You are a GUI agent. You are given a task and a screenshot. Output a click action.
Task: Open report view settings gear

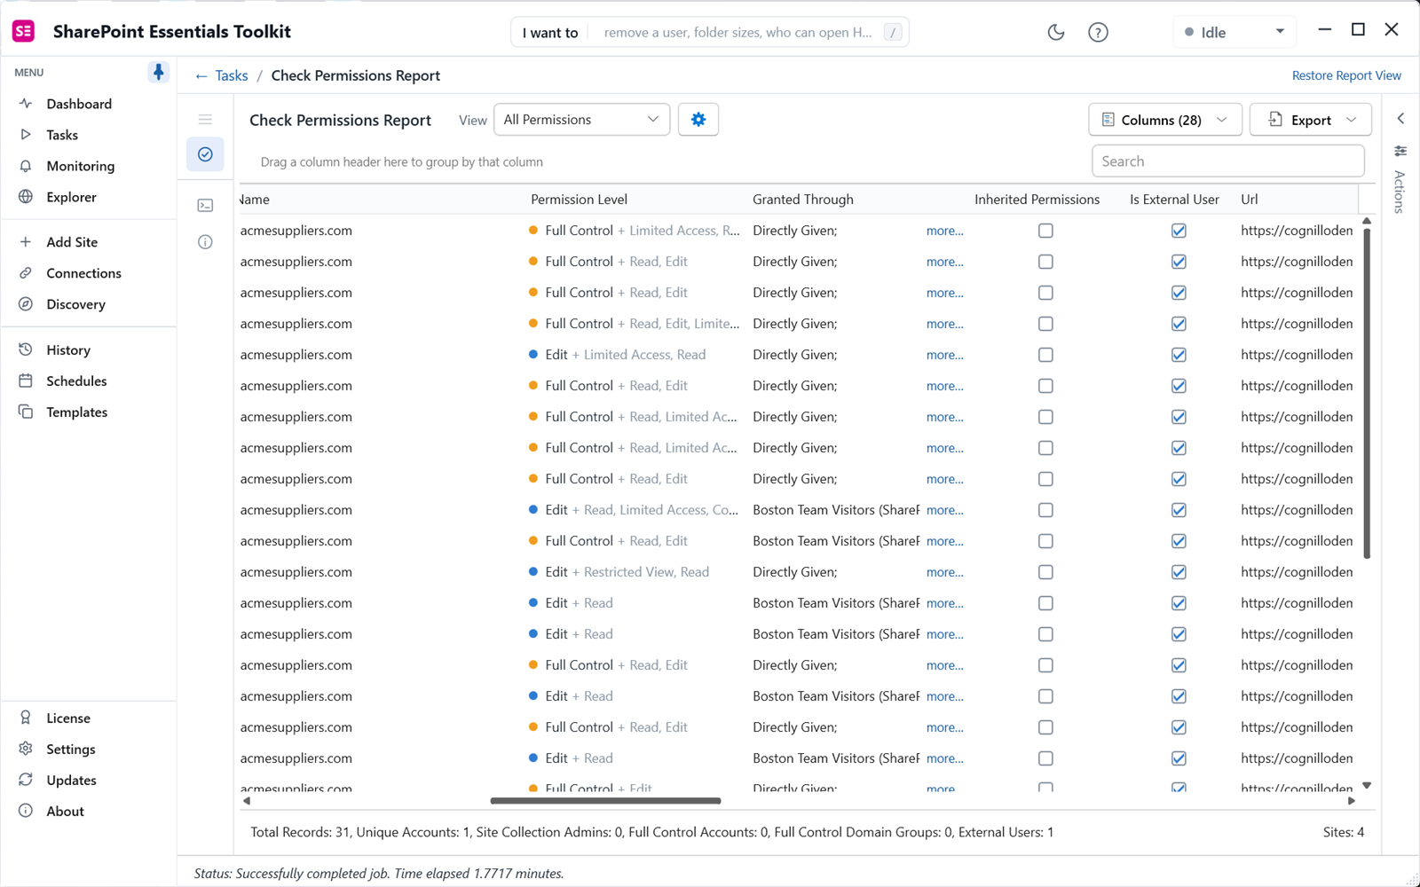[698, 120]
